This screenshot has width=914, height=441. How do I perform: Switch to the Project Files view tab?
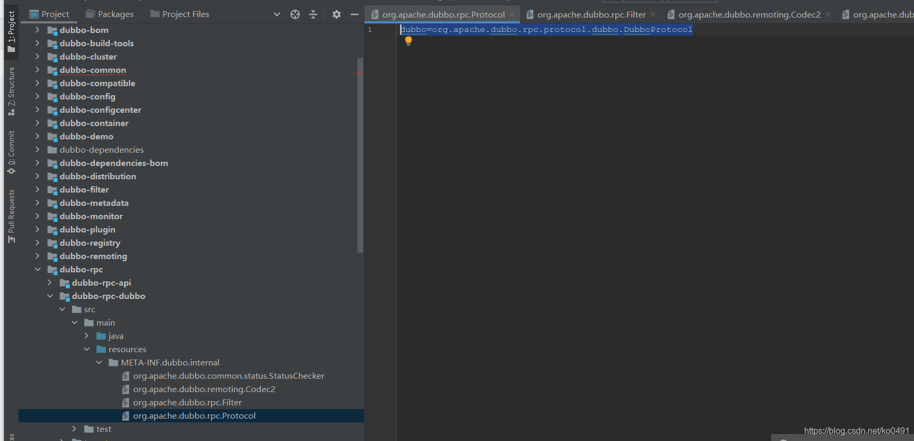(179, 14)
